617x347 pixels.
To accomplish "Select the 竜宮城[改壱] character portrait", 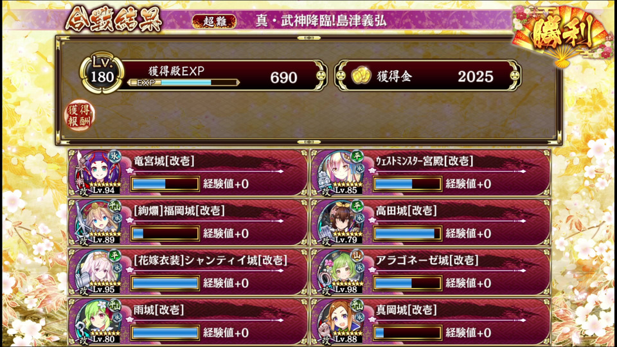I will 98,172.
